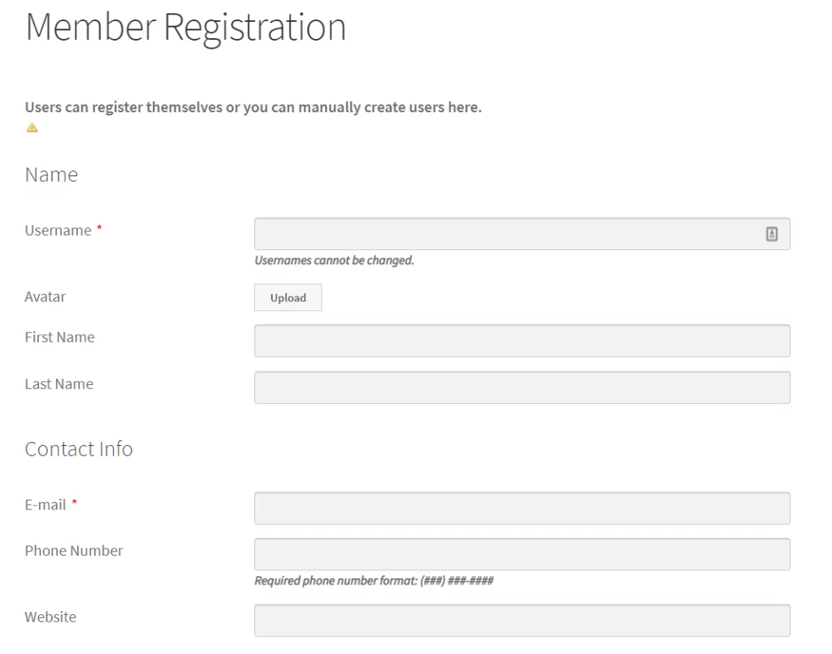The height and width of the screenshot is (654, 832).
Task: Focus the E-mail input field
Action: click(522, 509)
